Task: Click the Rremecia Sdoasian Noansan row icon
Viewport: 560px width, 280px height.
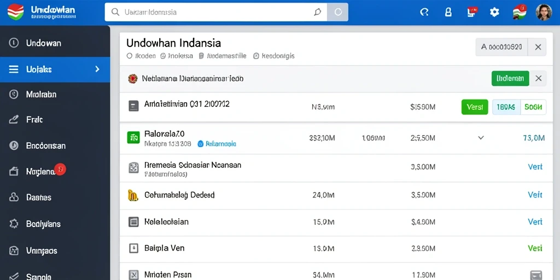Action: tap(133, 167)
